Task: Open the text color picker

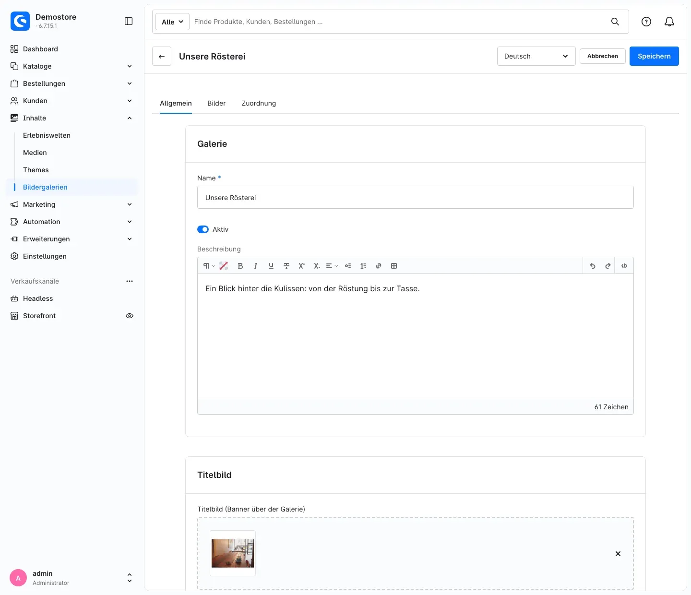Action: (224, 266)
